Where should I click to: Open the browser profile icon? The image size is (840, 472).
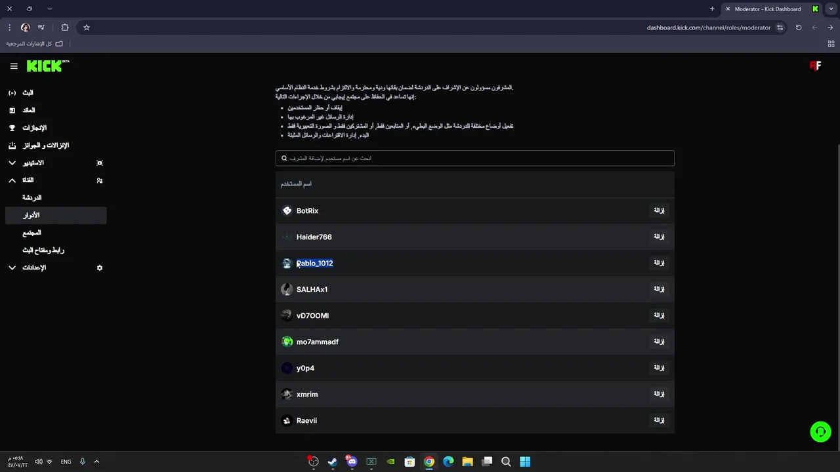(x=26, y=28)
